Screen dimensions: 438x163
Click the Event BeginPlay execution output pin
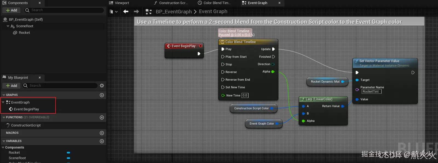coord(199,54)
